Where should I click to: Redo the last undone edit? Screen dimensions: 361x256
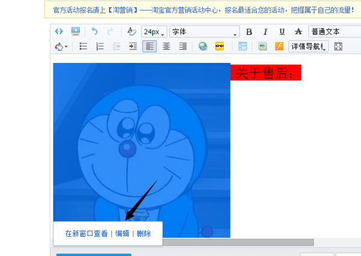111,31
